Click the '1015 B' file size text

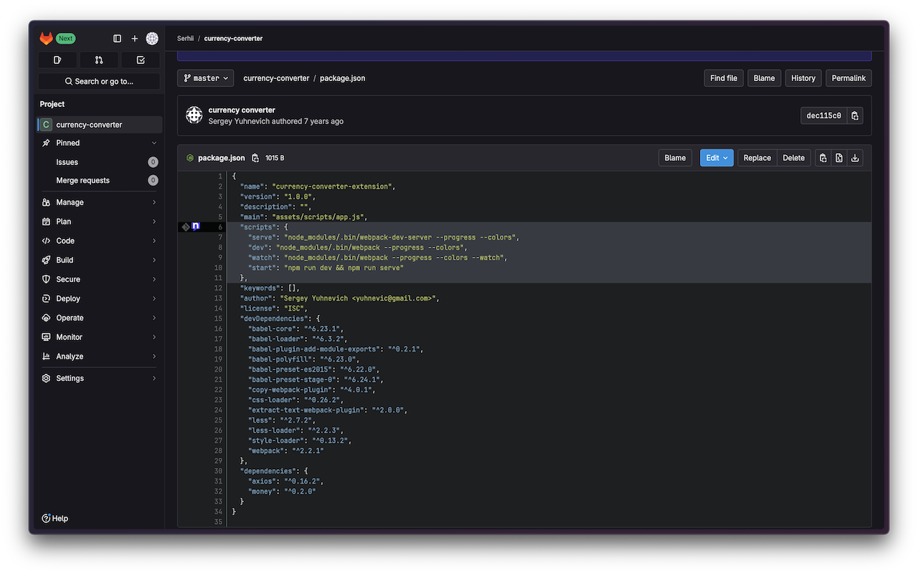275,158
